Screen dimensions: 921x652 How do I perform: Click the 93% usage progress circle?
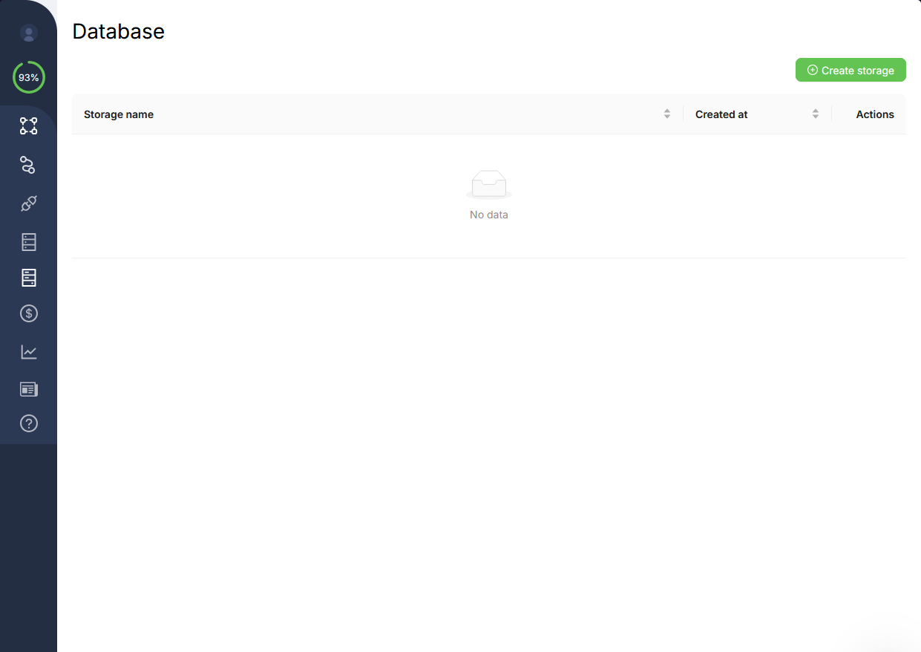click(x=28, y=77)
